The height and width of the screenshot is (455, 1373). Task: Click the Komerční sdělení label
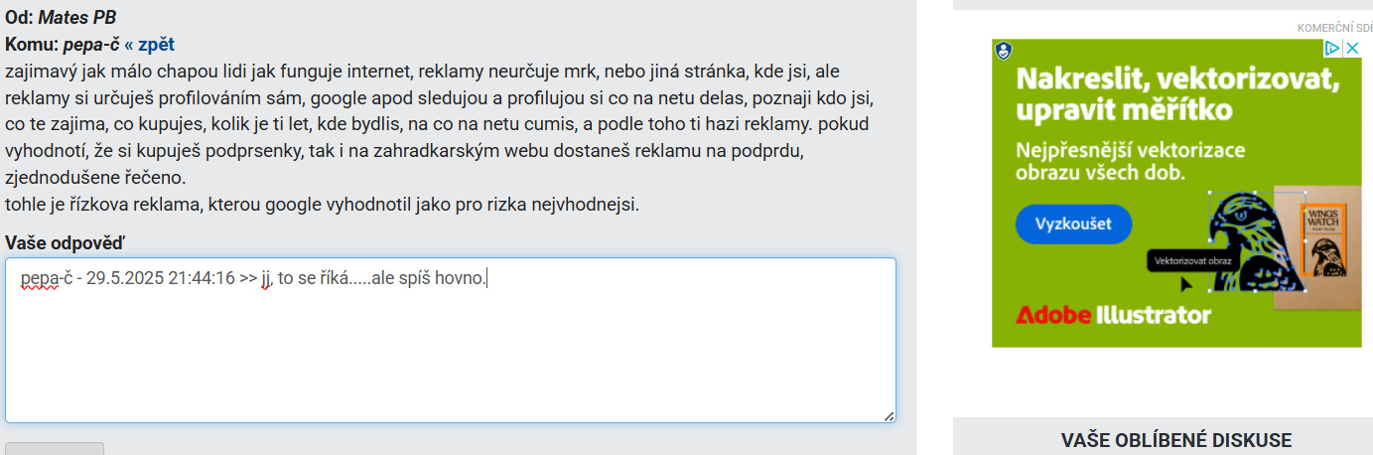point(1334,27)
